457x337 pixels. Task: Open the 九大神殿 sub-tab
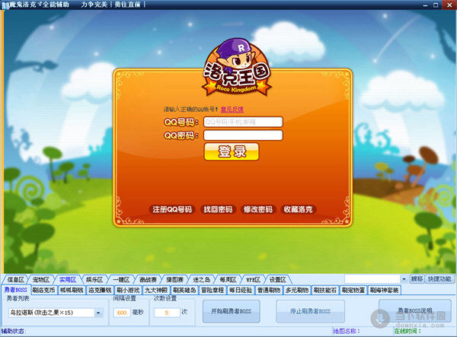click(x=156, y=290)
